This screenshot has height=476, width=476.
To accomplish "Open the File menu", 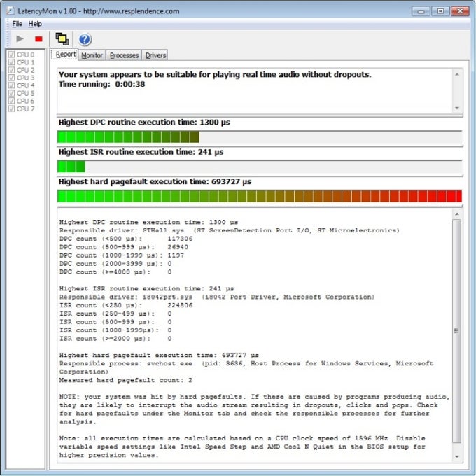I will click(x=17, y=24).
